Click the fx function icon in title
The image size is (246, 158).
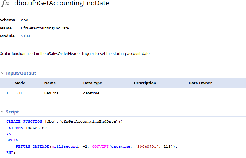5,4
